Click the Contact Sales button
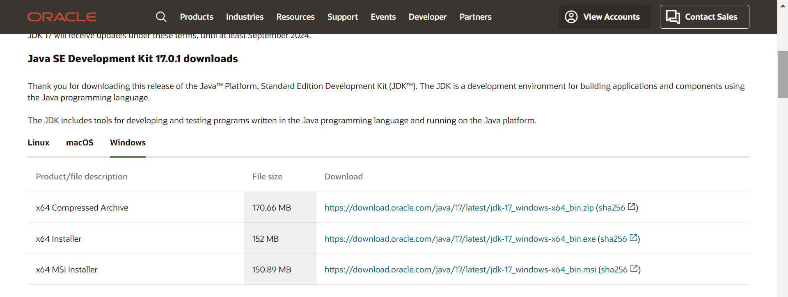Viewport: 788px width, 297px height. click(705, 17)
